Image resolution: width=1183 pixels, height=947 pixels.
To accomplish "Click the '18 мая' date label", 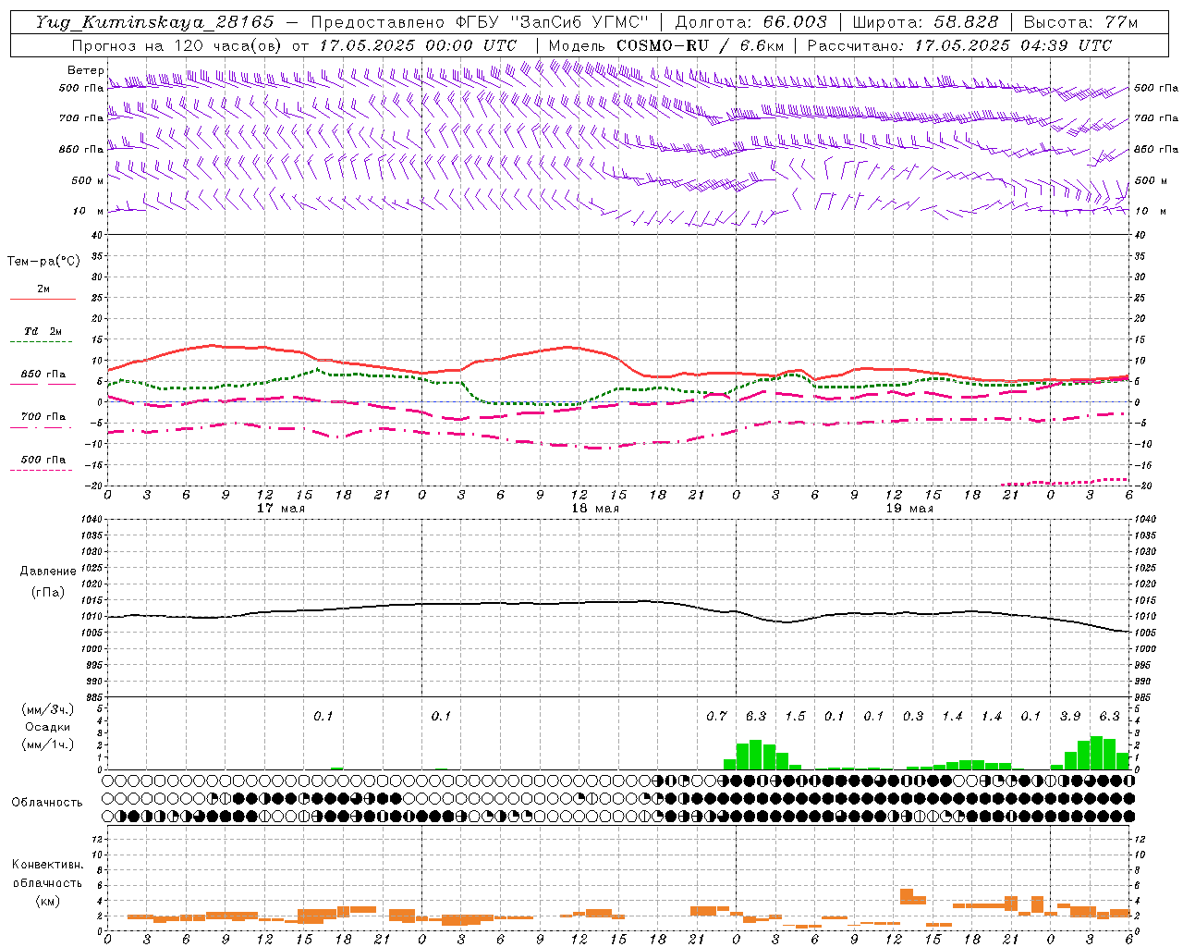I will (595, 509).
